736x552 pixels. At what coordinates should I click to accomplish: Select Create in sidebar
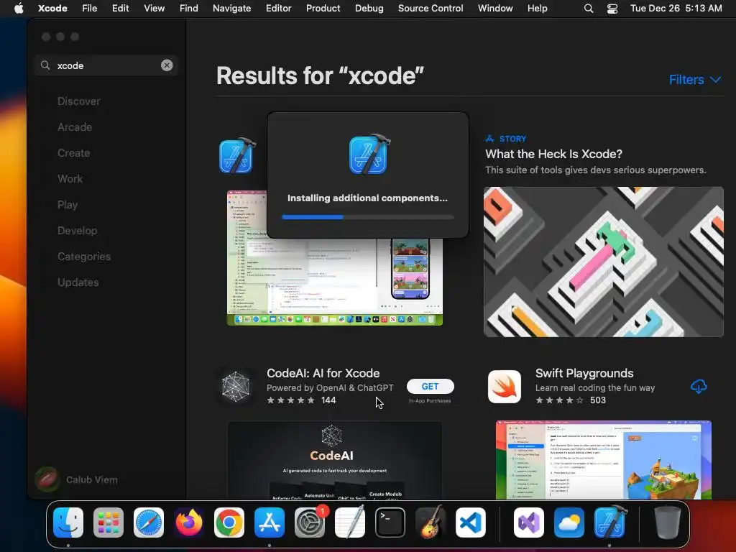[x=74, y=153]
